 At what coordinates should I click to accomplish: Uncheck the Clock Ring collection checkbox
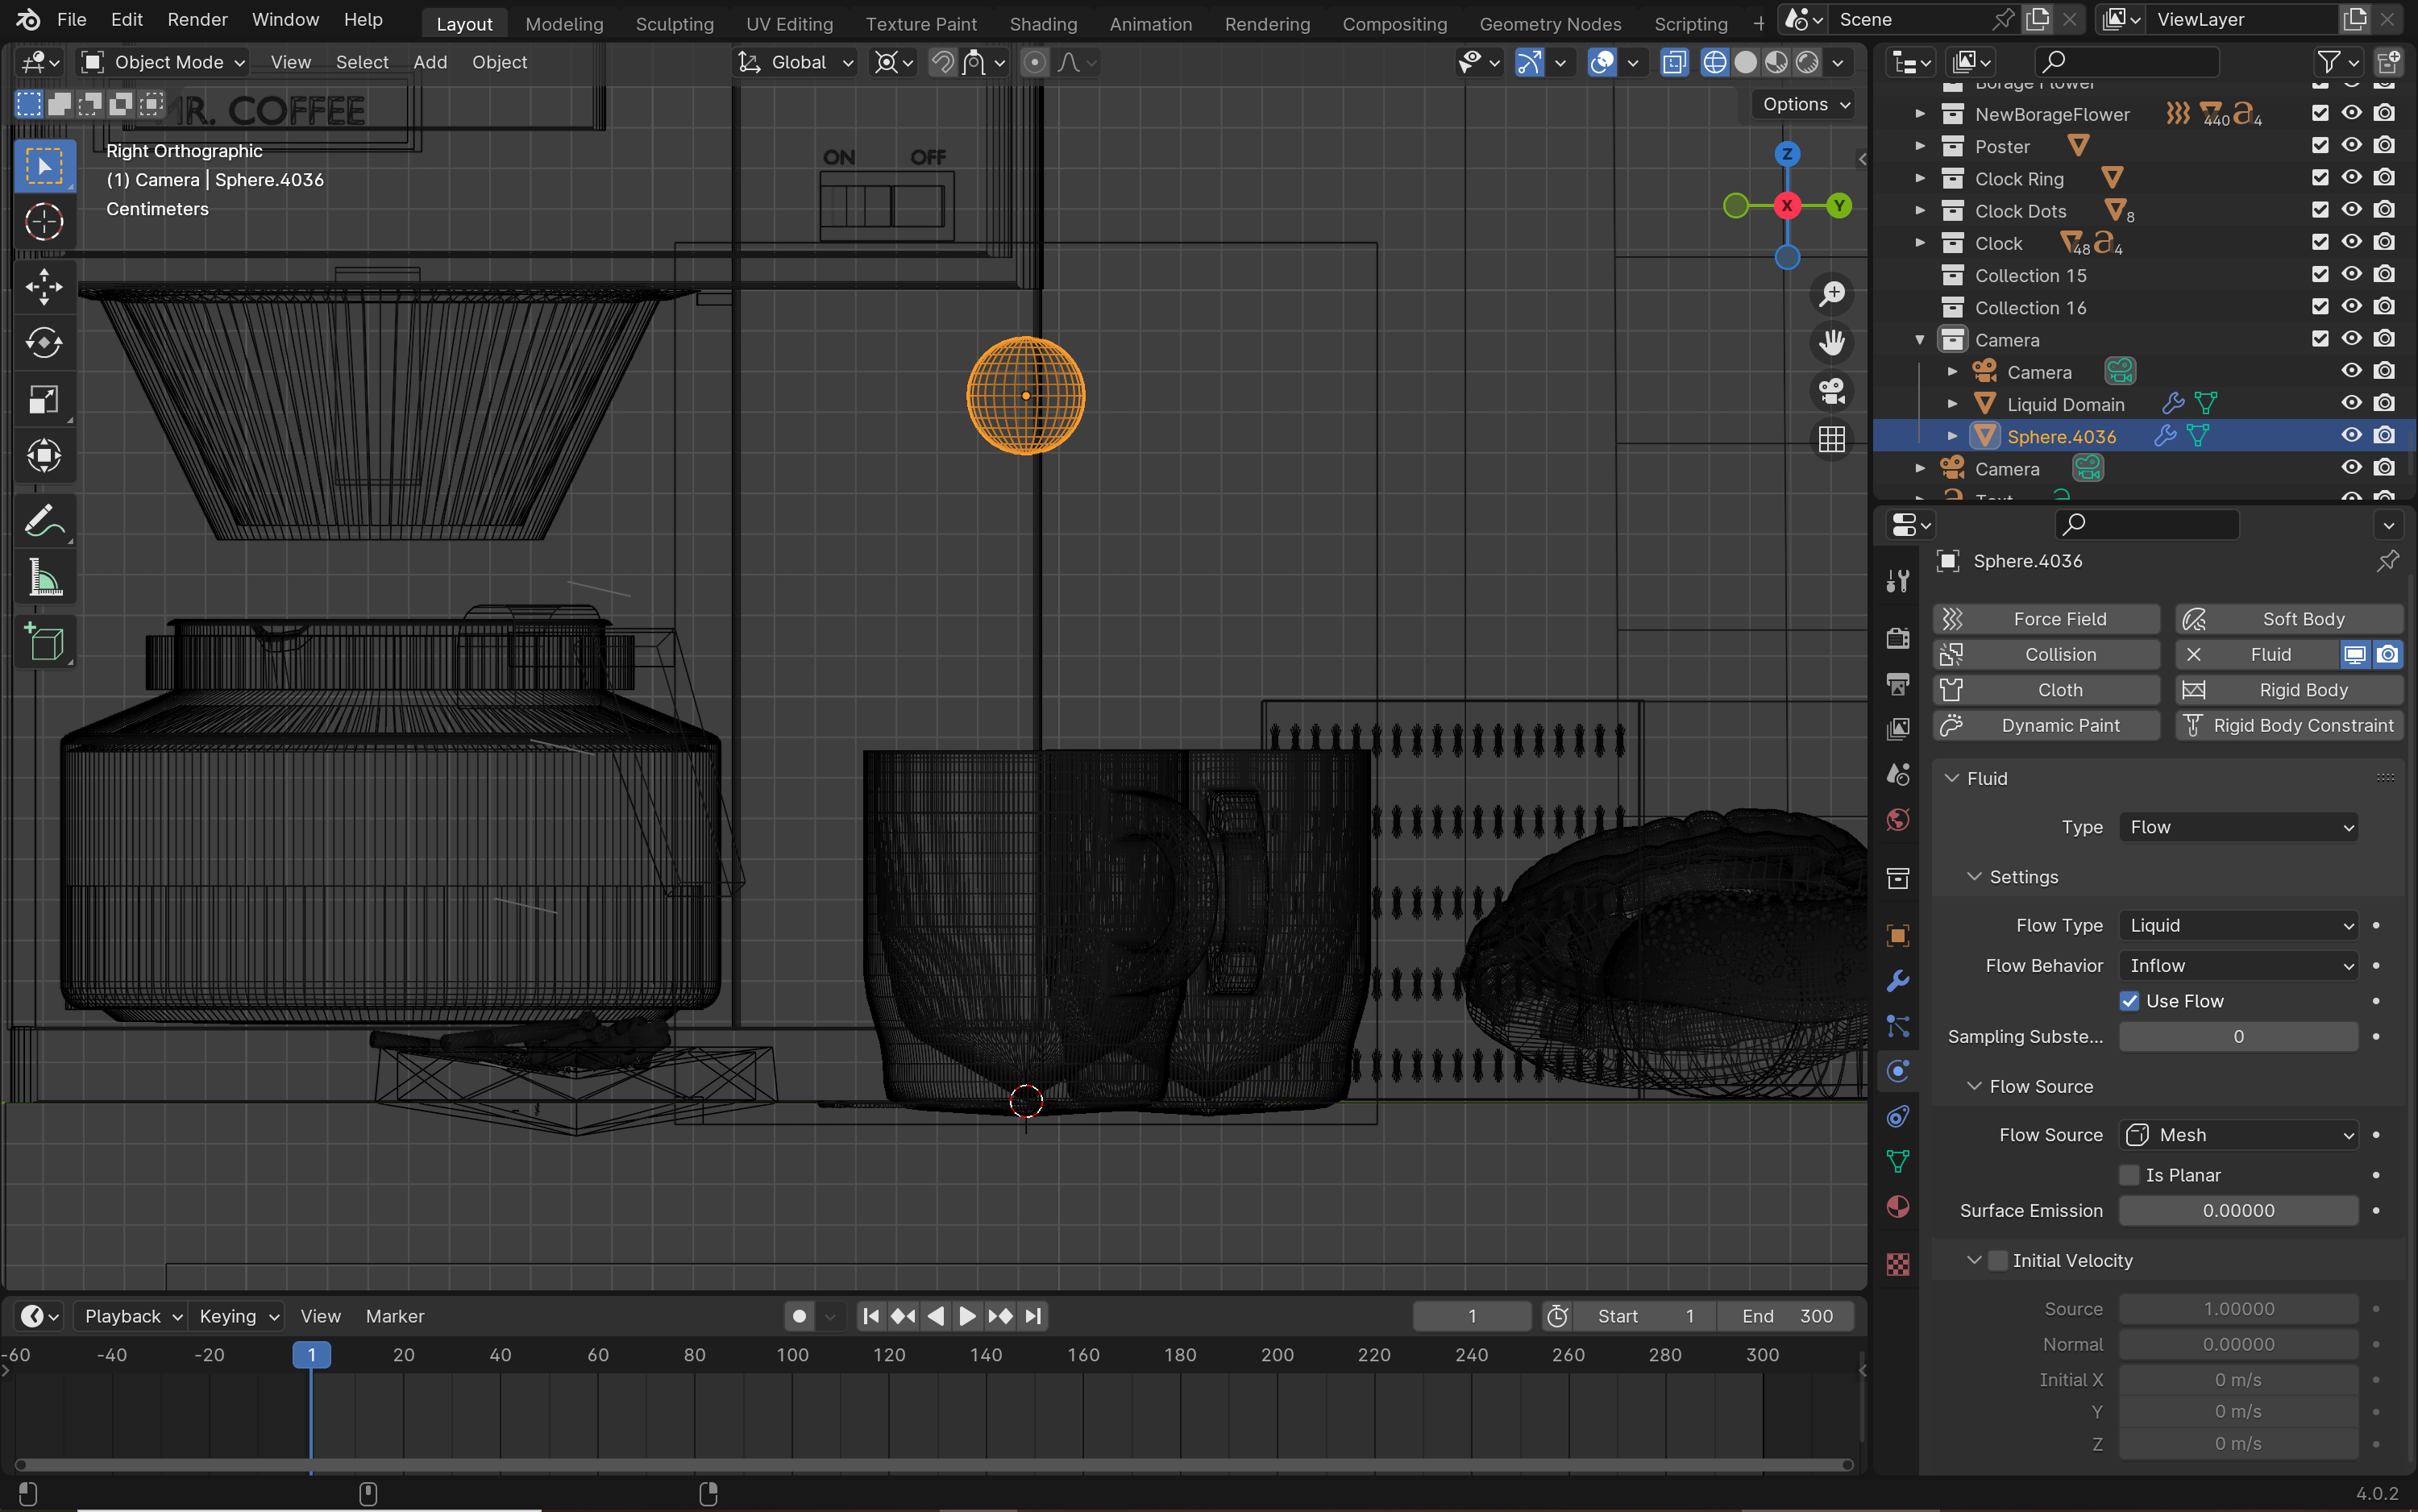[x=2320, y=178]
